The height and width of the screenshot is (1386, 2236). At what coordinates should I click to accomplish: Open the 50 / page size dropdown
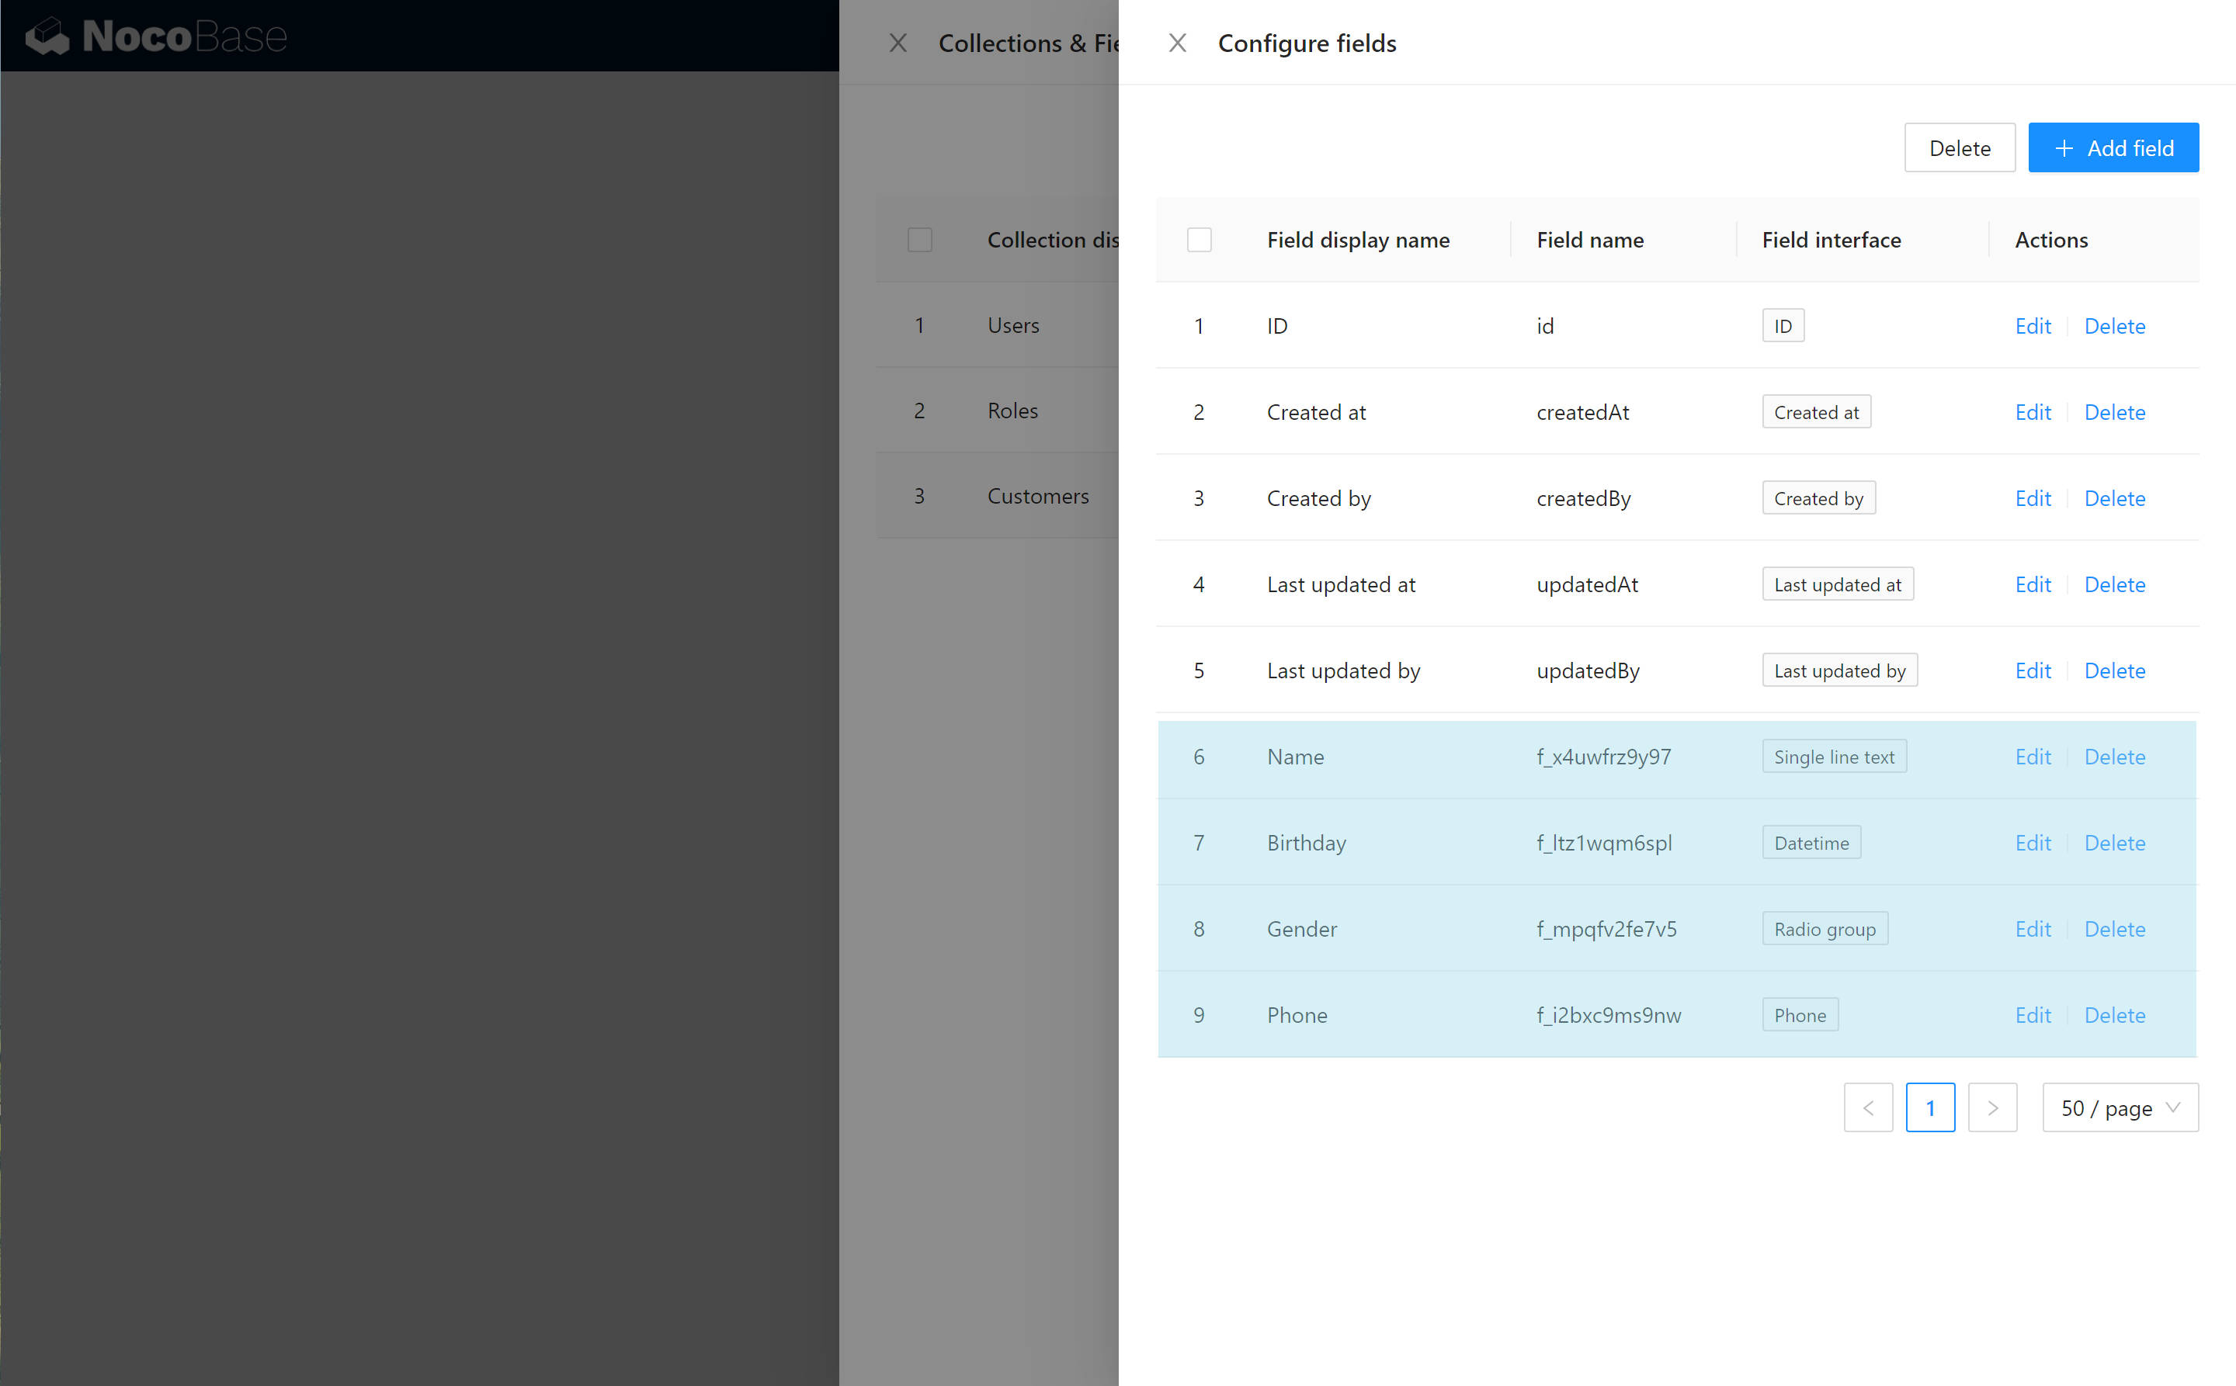[x=2119, y=1107]
